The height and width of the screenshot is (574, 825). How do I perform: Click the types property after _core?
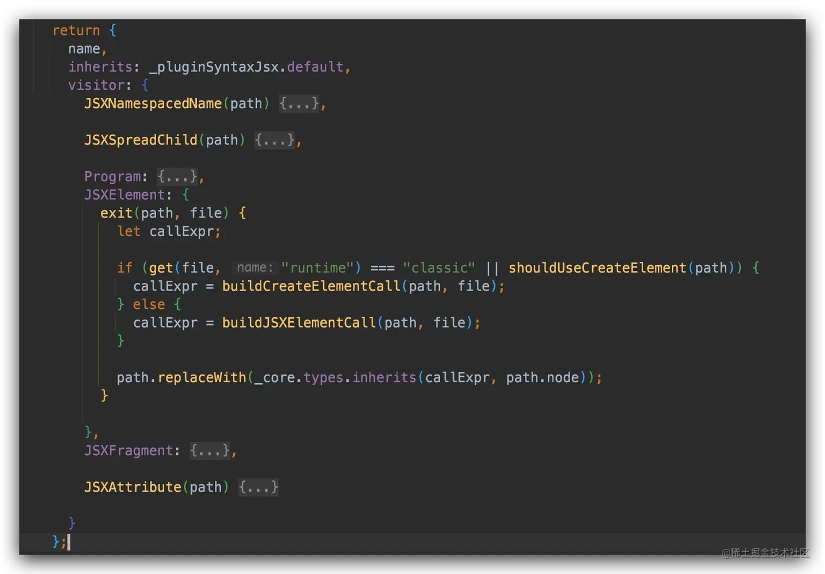pos(323,377)
